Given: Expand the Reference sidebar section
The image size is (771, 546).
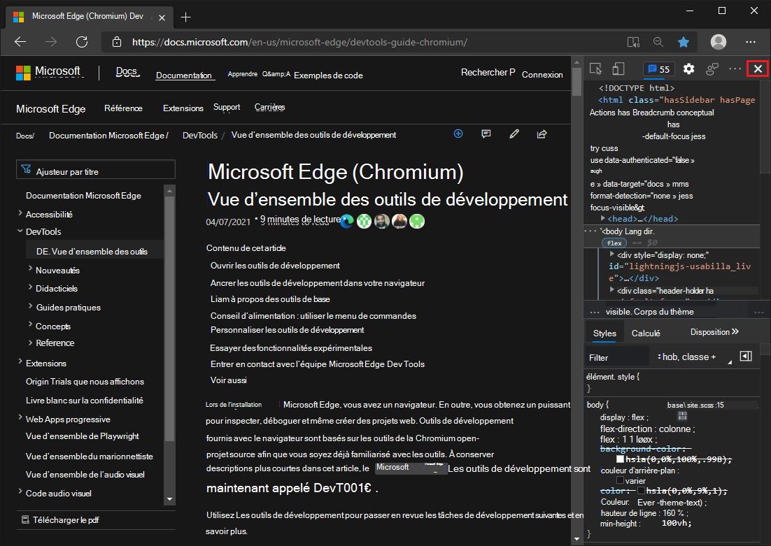Looking at the screenshot, I should pyautogui.click(x=31, y=343).
